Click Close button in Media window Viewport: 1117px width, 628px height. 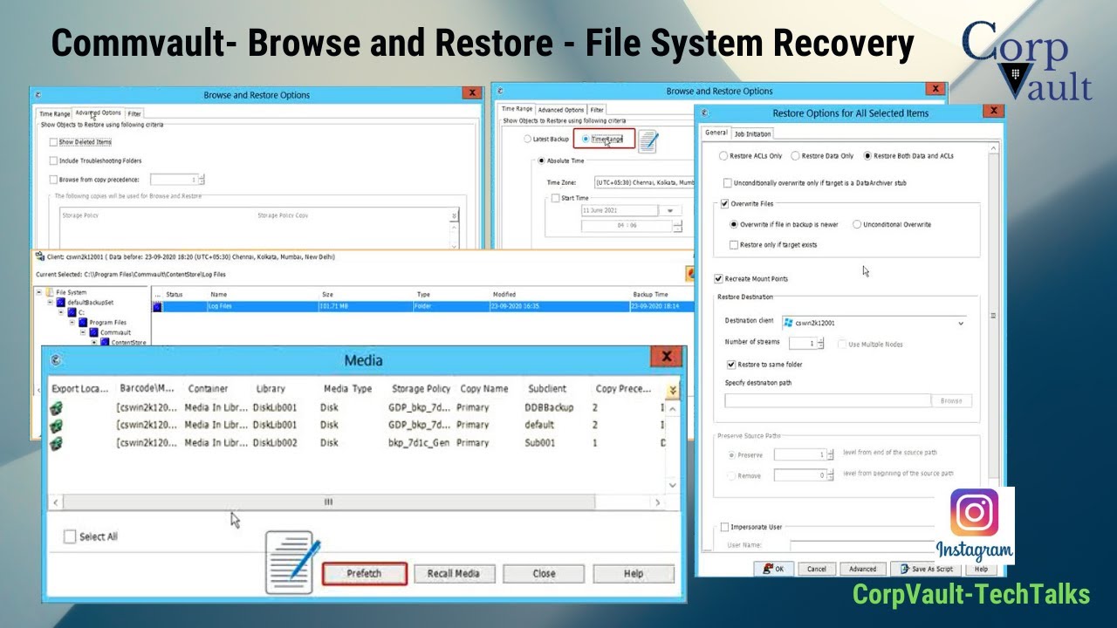(x=544, y=573)
